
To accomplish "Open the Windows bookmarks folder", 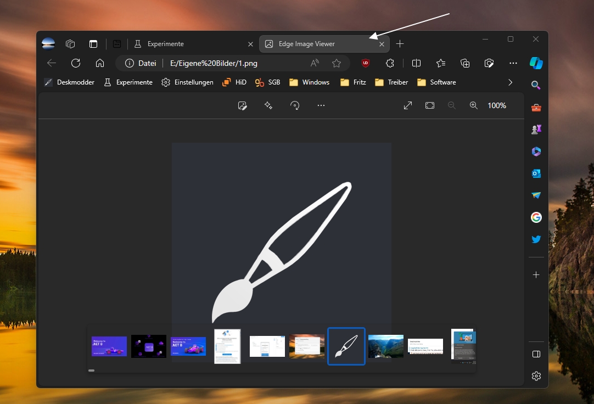I will coord(309,82).
